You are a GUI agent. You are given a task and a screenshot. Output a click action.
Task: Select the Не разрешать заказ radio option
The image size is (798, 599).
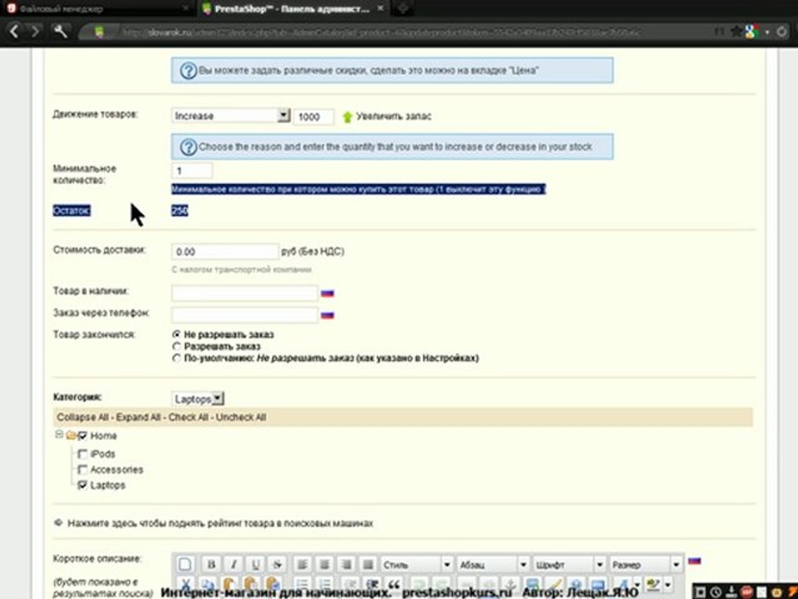click(176, 334)
